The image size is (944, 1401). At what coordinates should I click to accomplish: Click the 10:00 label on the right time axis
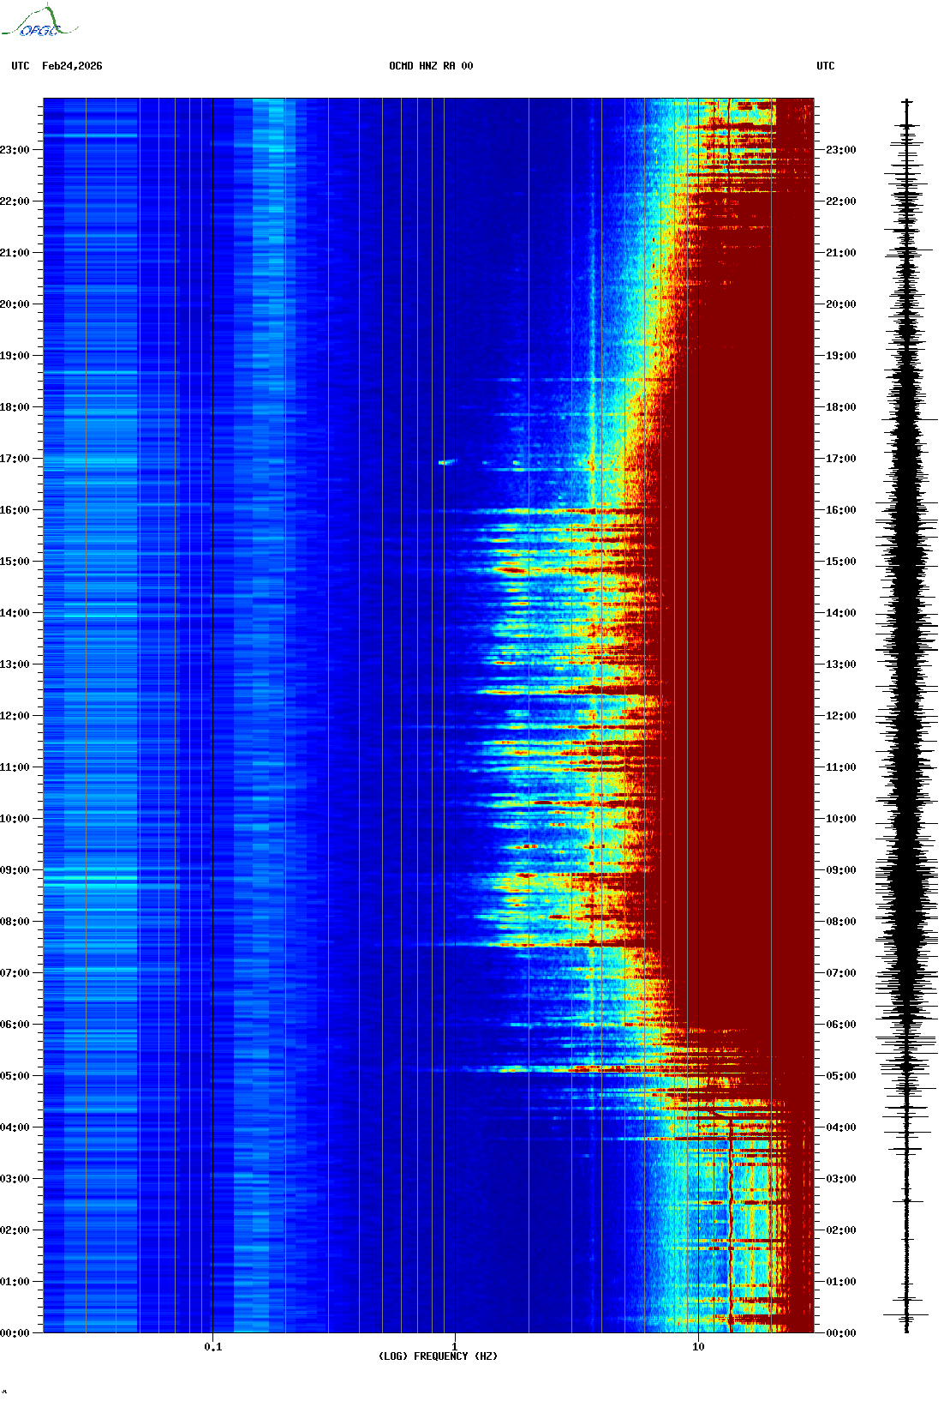[x=840, y=819]
